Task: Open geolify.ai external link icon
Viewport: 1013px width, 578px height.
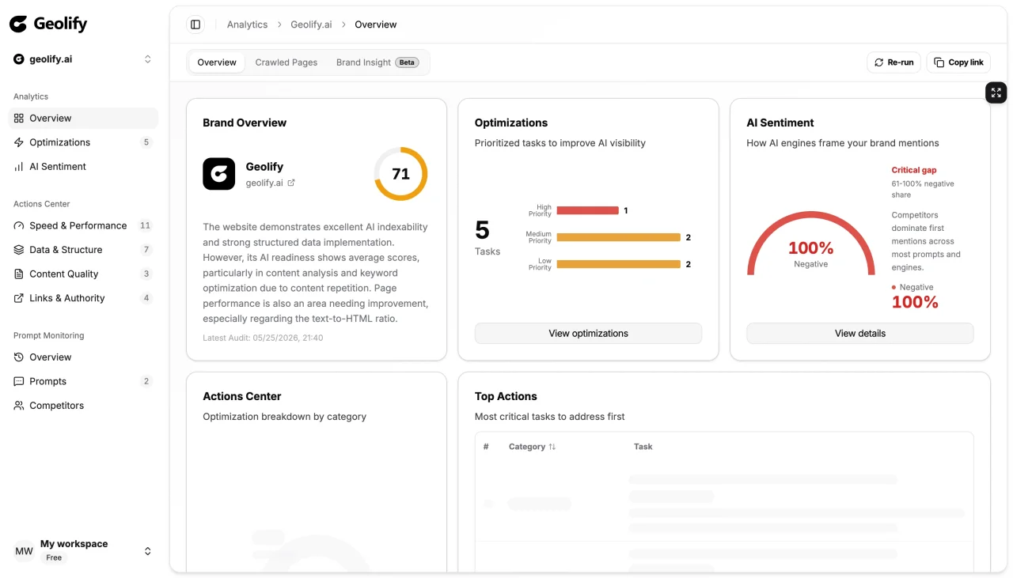Action: (x=291, y=183)
